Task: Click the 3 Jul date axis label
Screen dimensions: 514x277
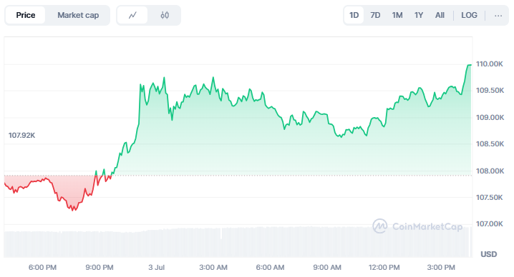Action: coord(156,268)
